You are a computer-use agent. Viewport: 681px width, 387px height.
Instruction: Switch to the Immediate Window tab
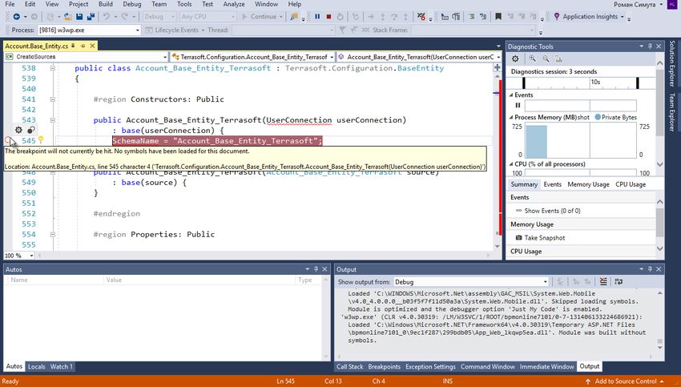(x=546, y=367)
